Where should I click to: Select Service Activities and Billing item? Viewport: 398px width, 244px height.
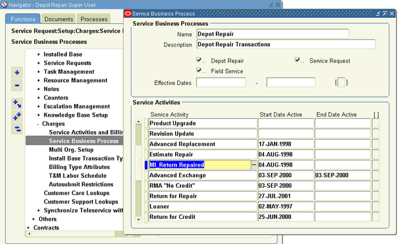[86, 133]
